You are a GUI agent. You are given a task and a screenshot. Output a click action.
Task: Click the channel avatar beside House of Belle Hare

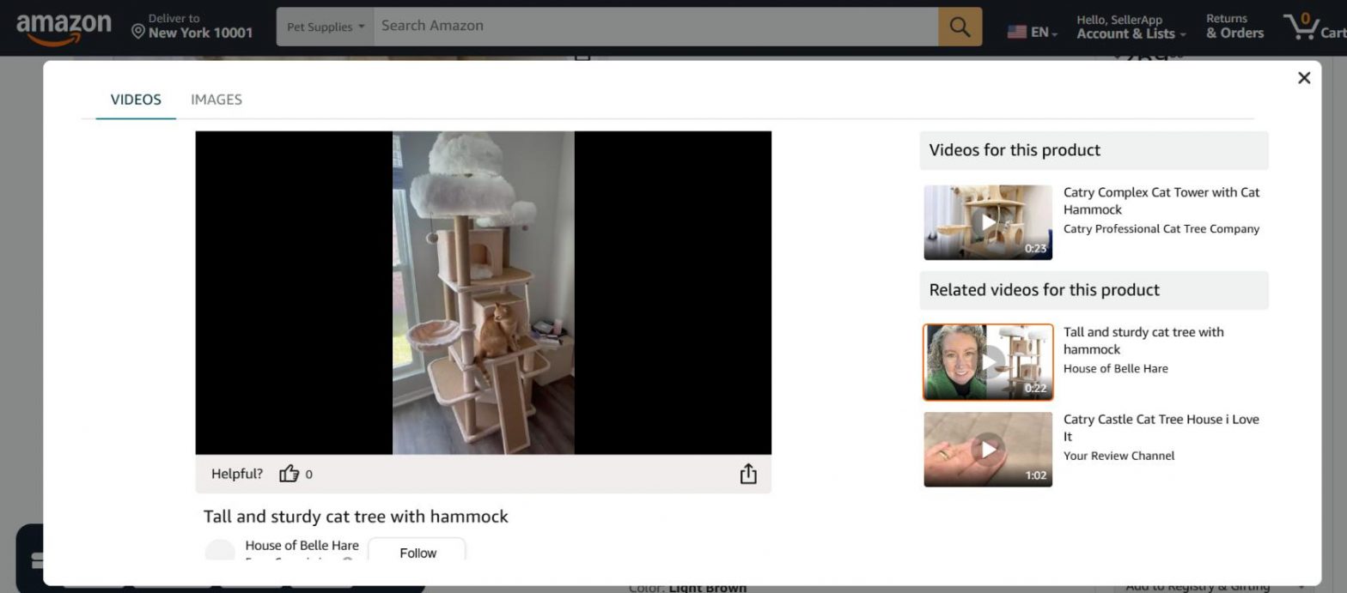click(220, 552)
